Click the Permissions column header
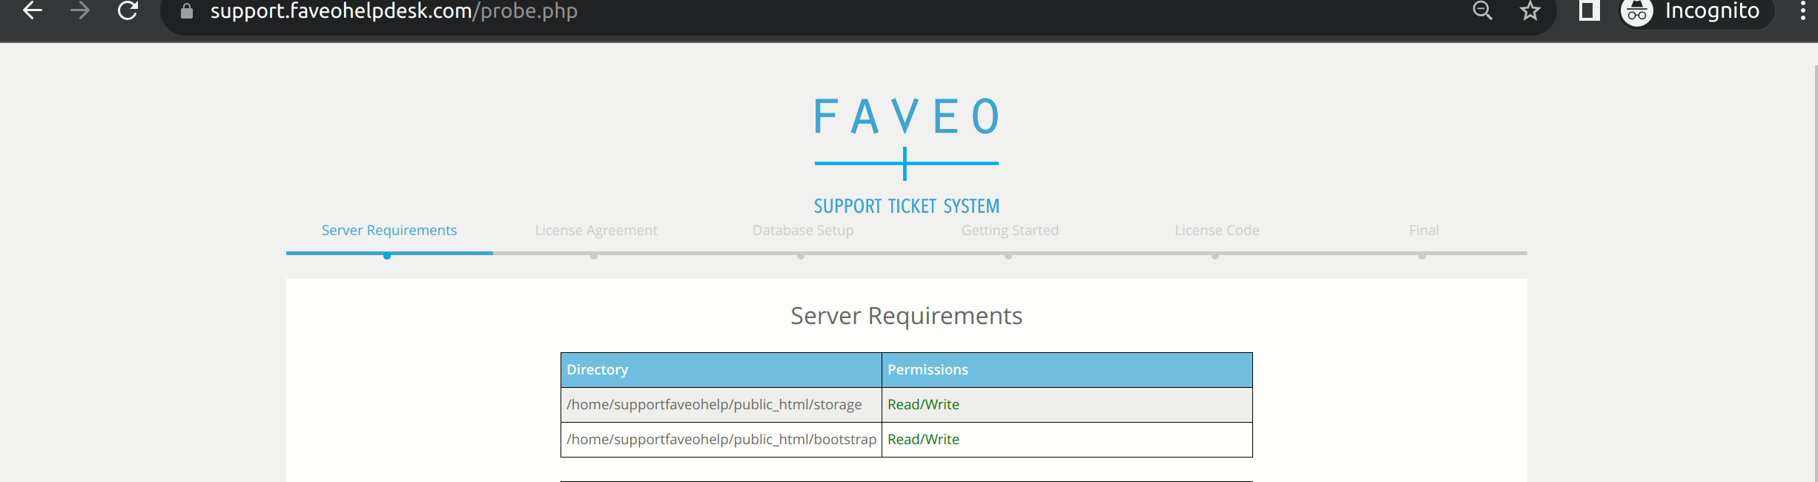This screenshot has width=1818, height=482. pyautogui.click(x=1067, y=370)
